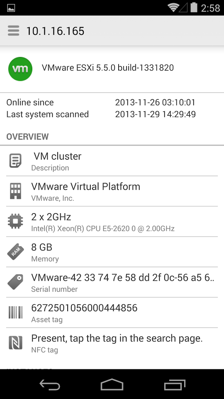Image resolution: width=224 pixels, height=399 pixels.
Task: Tap the 6272501056000444856 asset tag value
Action: 84,308
